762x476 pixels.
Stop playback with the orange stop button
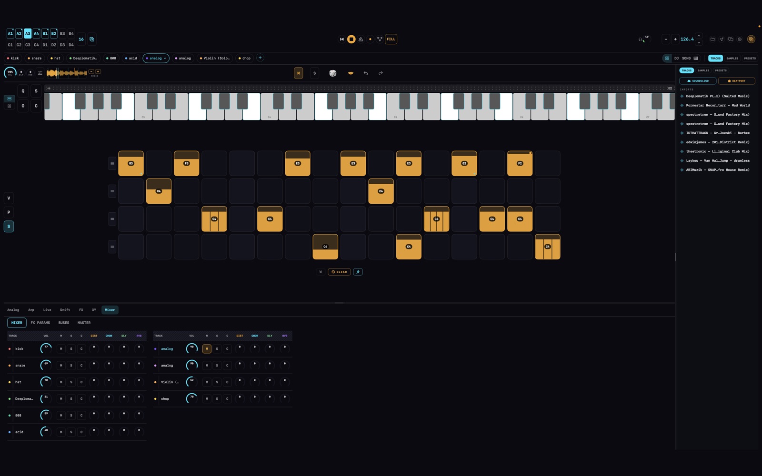coord(351,40)
